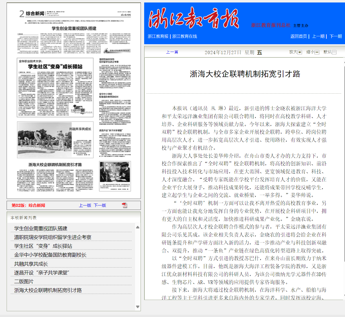Screen dimensions: 345x317
Task: Click the article title 浙海大校企联聘机制拓宽引才路
Action: 245,74
